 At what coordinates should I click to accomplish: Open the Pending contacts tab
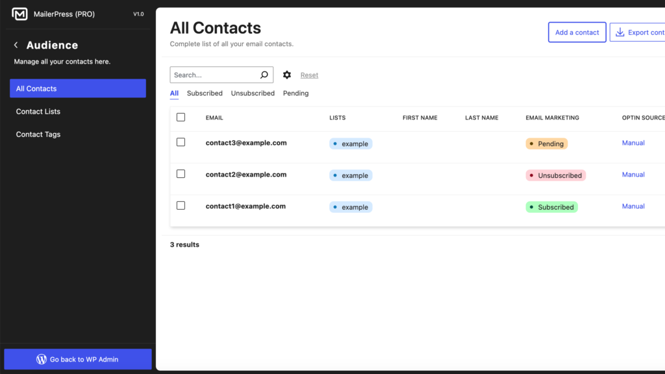point(295,93)
